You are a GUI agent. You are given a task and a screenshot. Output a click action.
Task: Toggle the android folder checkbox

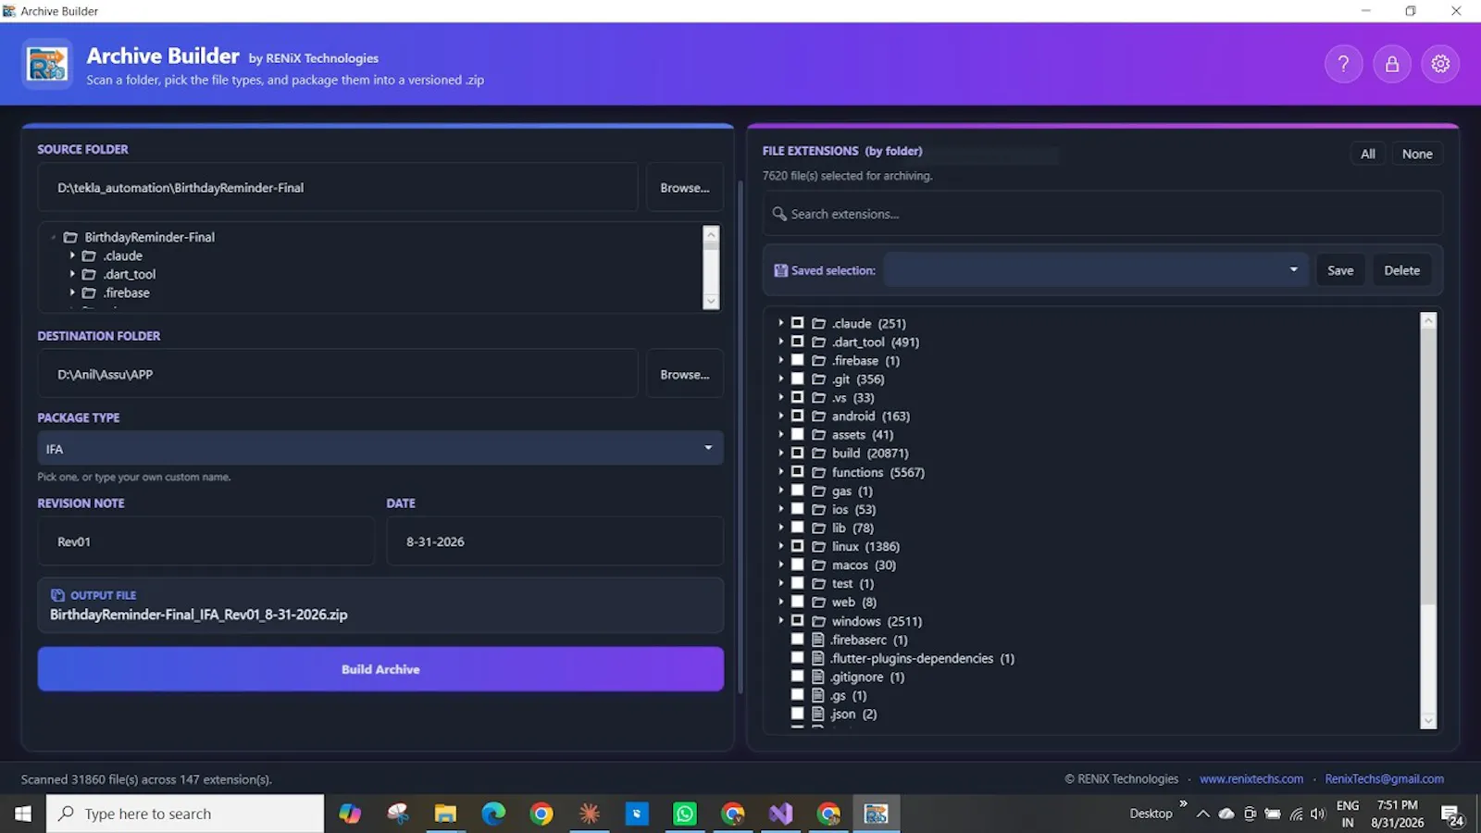pyautogui.click(x=797, y=416)
